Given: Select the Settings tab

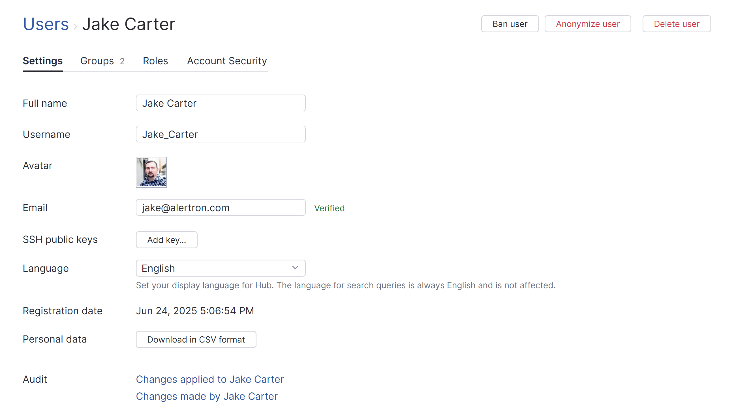Looking at the screenshot, I should [42, 61].
